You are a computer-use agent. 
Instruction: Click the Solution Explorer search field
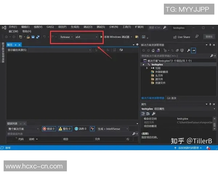point(175,56)
